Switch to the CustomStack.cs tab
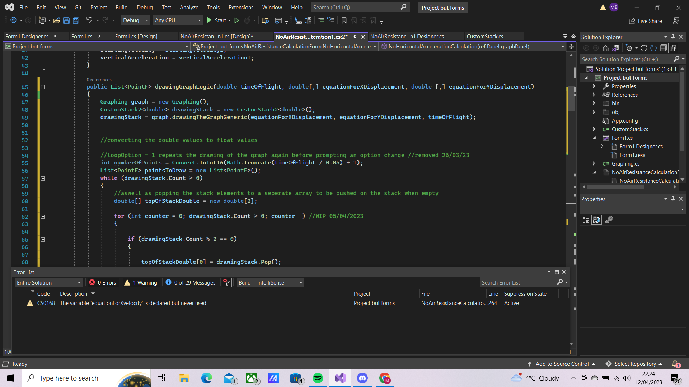The width and height of the screenshot is (689, 387). (484, 36)
